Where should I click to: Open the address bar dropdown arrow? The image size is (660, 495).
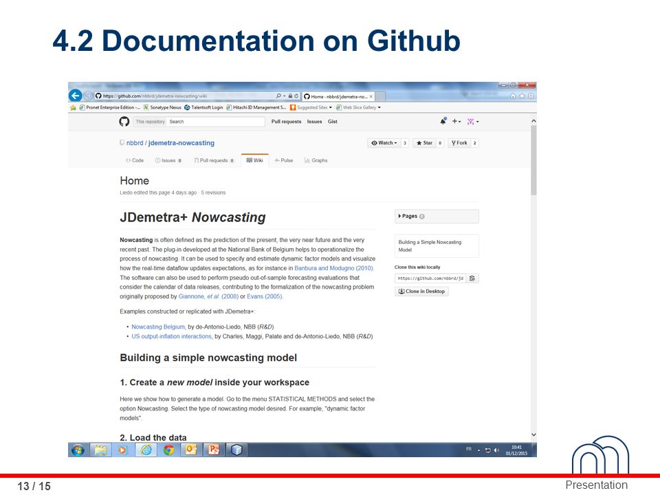point(284,96)
